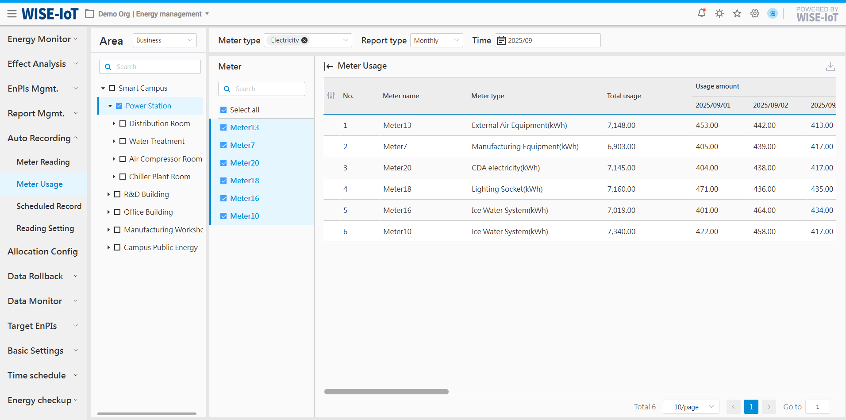Viewport: 846px width, 420px height.
Task: Uncheck the Select all checkbox
Action: tap(223, 110)
